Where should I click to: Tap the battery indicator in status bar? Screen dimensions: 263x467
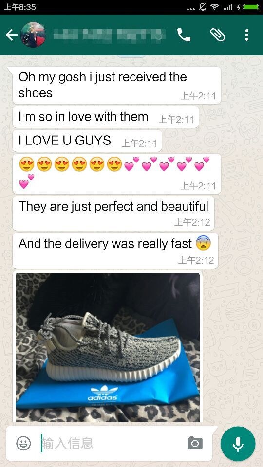coord(251,7)
